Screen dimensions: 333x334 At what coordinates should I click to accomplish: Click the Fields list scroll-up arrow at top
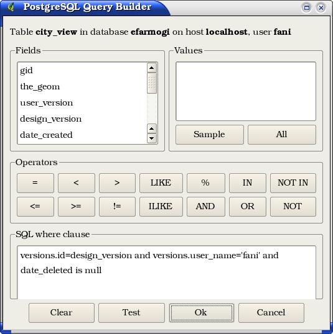click(152, 68)
